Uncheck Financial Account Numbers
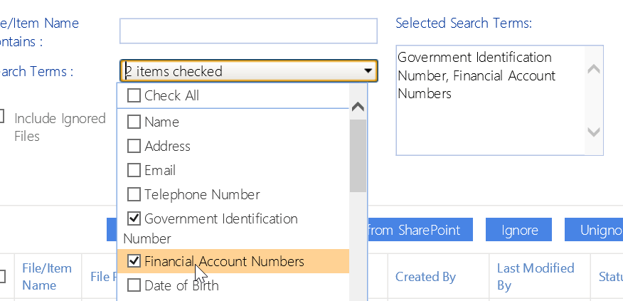Screen dimensions: 623x301 click(134, 261)
